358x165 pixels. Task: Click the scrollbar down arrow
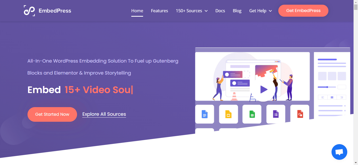356,163
